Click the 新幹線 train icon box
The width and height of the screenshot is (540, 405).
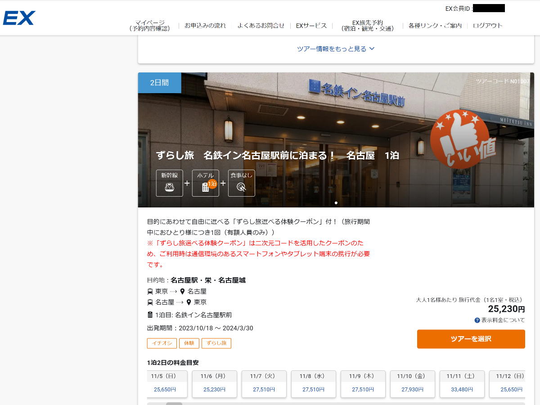tap(170, 183)
